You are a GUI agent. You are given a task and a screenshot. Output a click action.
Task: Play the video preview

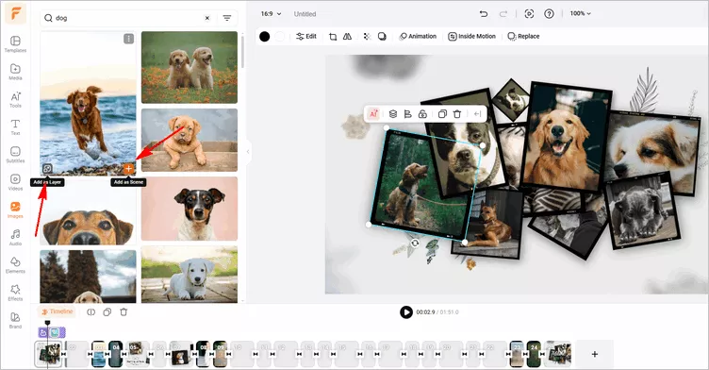click(406, 312)
